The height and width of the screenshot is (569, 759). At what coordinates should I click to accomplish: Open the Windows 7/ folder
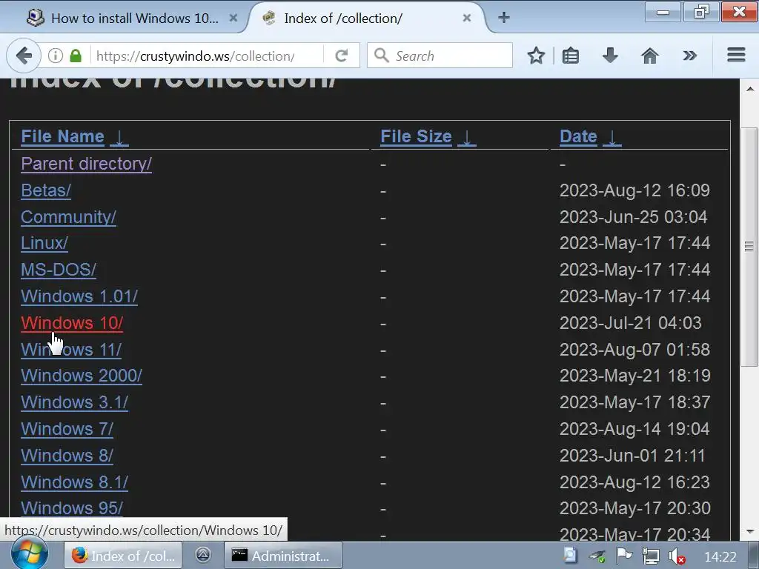[67, 429]
